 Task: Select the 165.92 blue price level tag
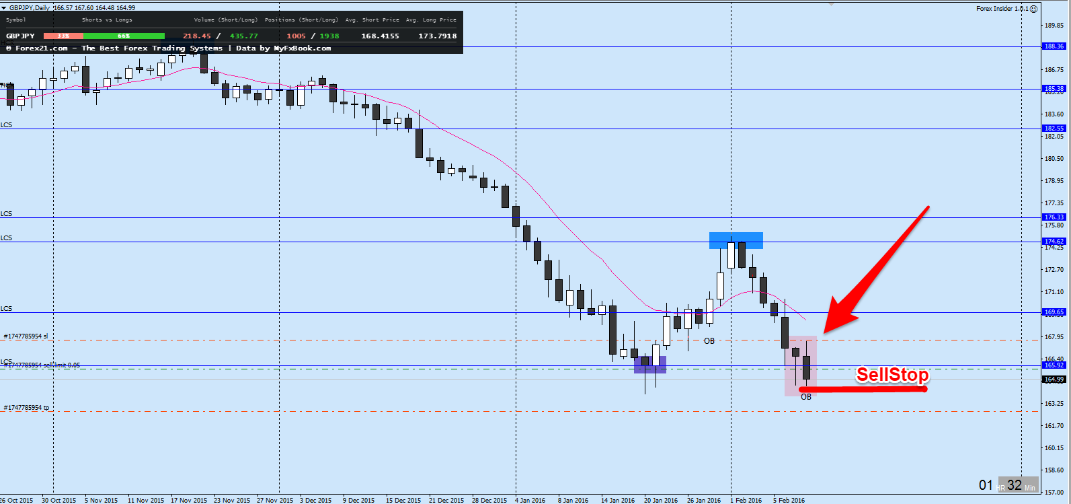pyautogui.click(x=1054, y=365)
